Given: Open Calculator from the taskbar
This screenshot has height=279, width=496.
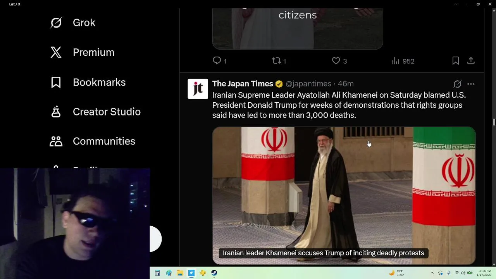Looking at the screenshot, I should click(157, 273).
